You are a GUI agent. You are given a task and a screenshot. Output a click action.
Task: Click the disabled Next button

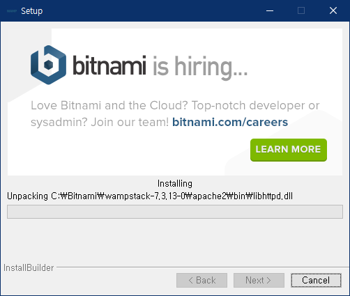click(259, 280)
